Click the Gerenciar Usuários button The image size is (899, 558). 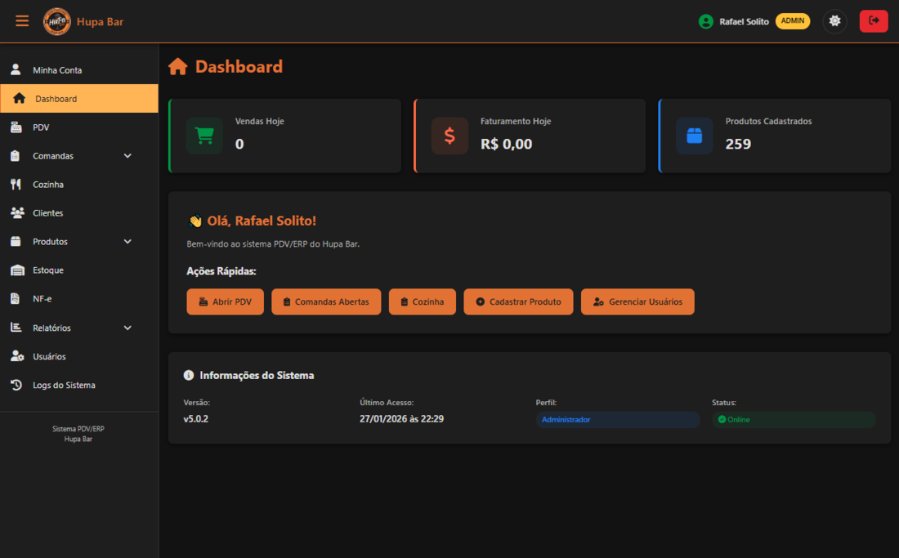637,302
